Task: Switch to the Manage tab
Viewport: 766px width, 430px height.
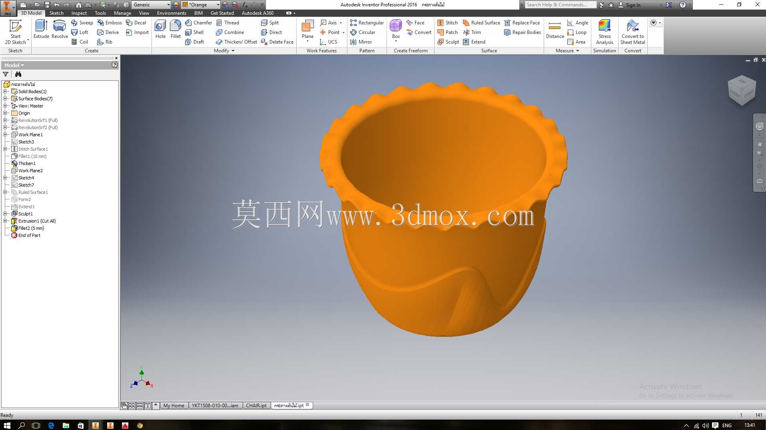Action: (x=122, y=13)
